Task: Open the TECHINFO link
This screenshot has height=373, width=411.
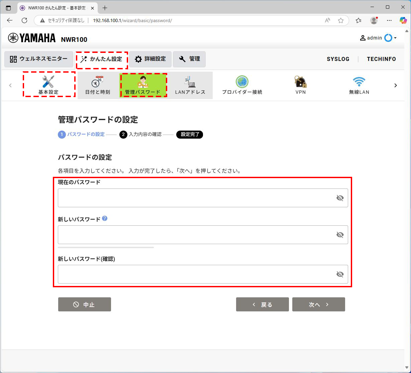Action: click(381, 59)
